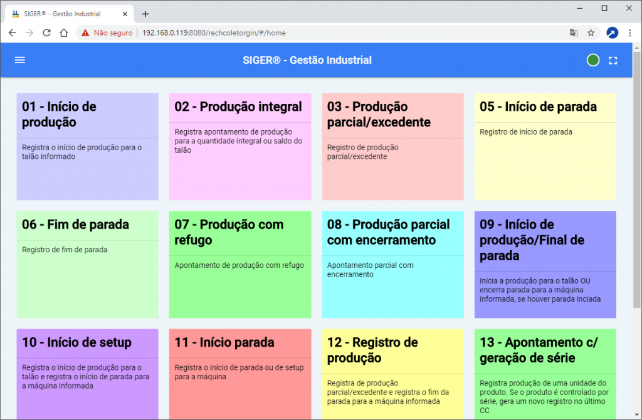Close the SIGER browser tab
The image size is (642, 420).
click(x=125, y=14)
